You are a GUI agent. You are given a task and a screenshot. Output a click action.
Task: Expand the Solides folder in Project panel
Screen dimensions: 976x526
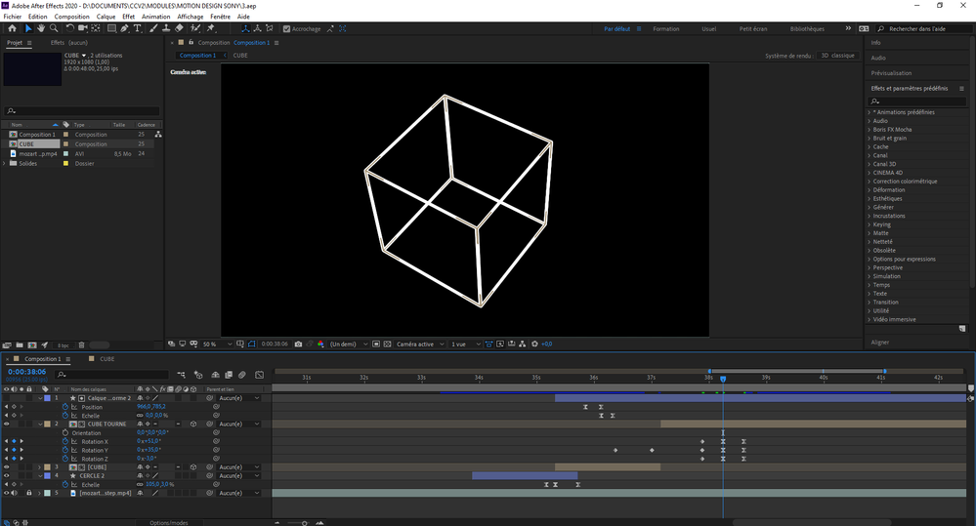(5, 163)
